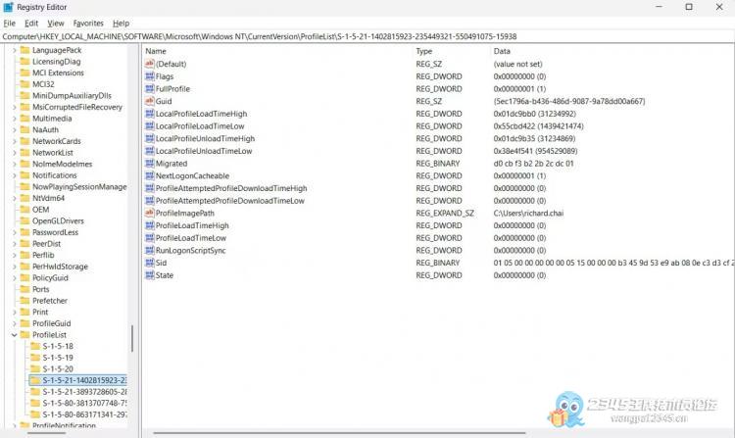
Task: Click the Guid string value icon
Action: click(x=150, y=101)
